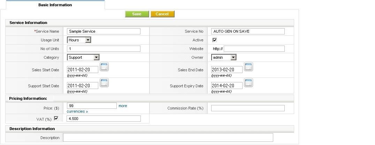Click the Description text area

(168, 138)
